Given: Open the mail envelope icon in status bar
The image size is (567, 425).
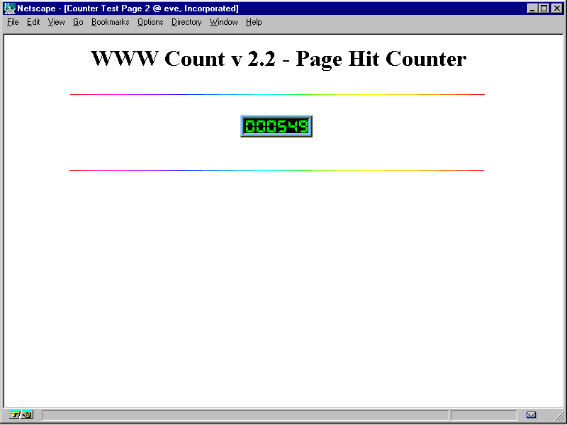Looking at the screenshot, I should coord(531,414).
